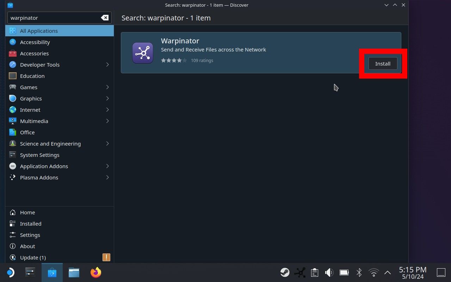
Task: Click the Accessibility category icon
Action: click(13, 42)
